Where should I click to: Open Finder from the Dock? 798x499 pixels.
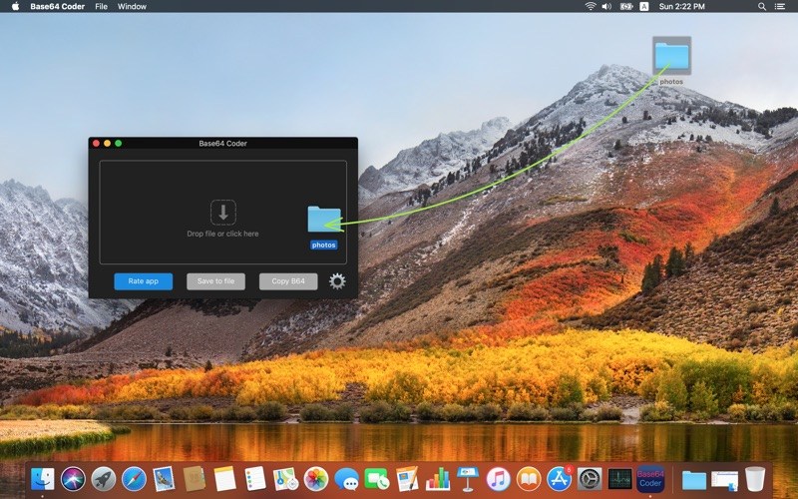[43, 479]
